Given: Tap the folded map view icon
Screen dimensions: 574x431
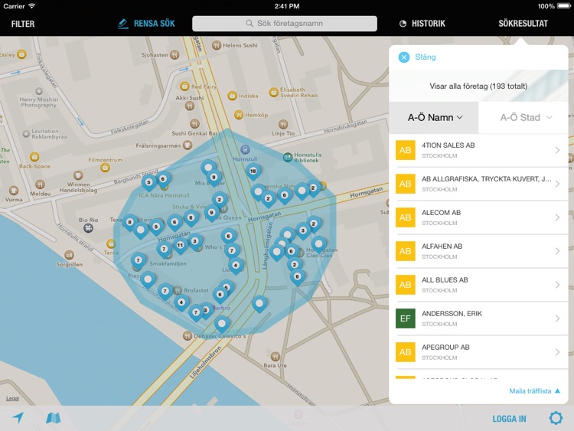Looking at the screenshot, I should click(53, 418).
